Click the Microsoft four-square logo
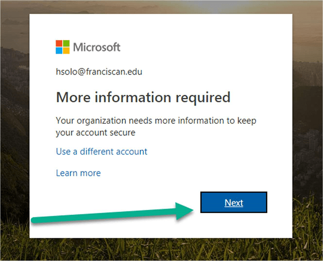The height and width of the screenshot is (261, 323). [63, 47]
